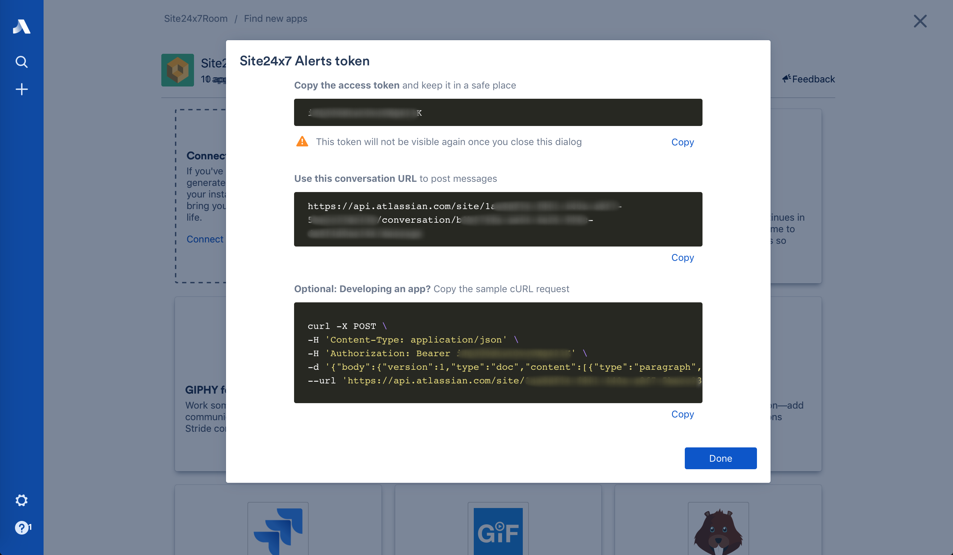953x555 pixels.
Task: Select the conversation URL code box
Action: point(498,219)
